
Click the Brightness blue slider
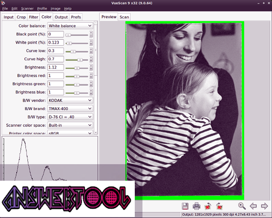[x=77, y=93]
